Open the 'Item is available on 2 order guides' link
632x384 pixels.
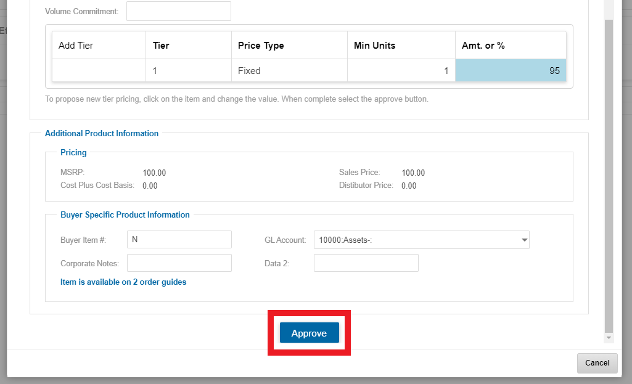(x=123, y=282)
